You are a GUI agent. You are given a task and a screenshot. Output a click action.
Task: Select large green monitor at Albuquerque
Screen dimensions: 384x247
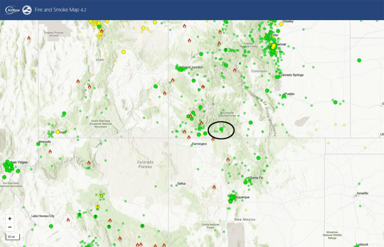click(232, 197)
